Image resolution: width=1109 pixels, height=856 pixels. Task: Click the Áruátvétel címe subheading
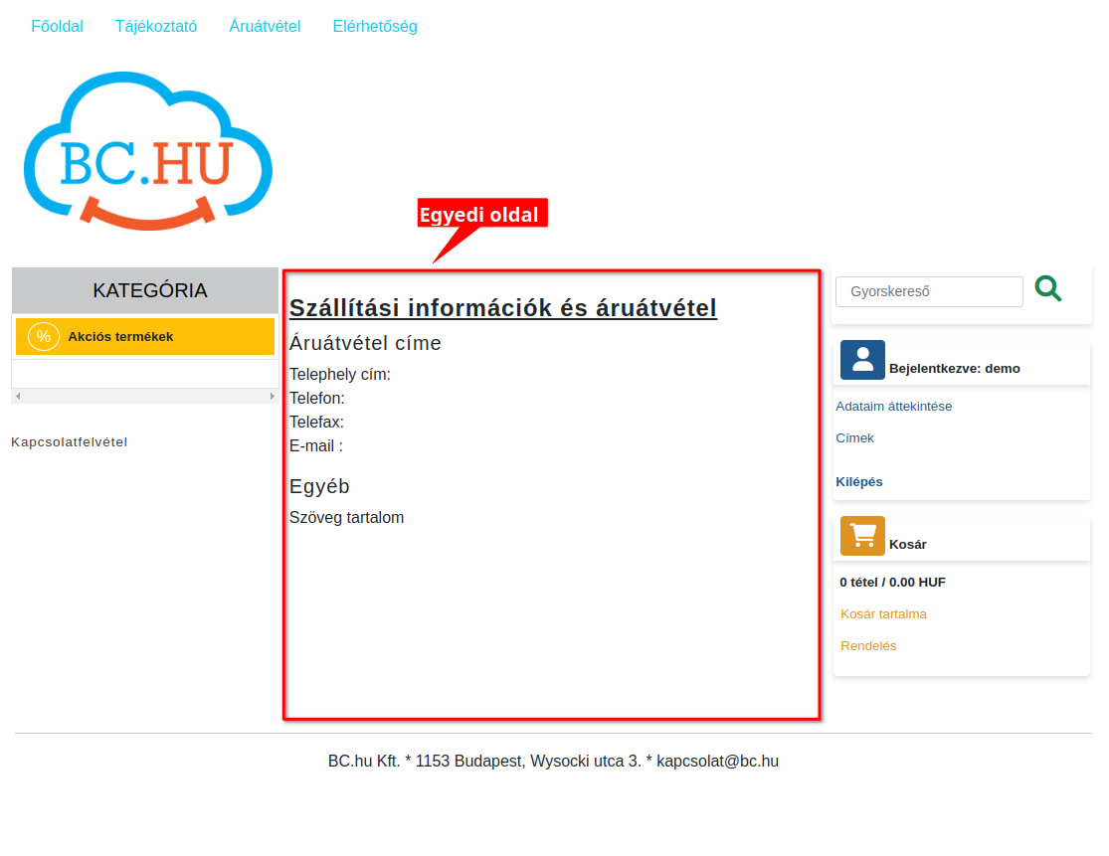(365, 344)
